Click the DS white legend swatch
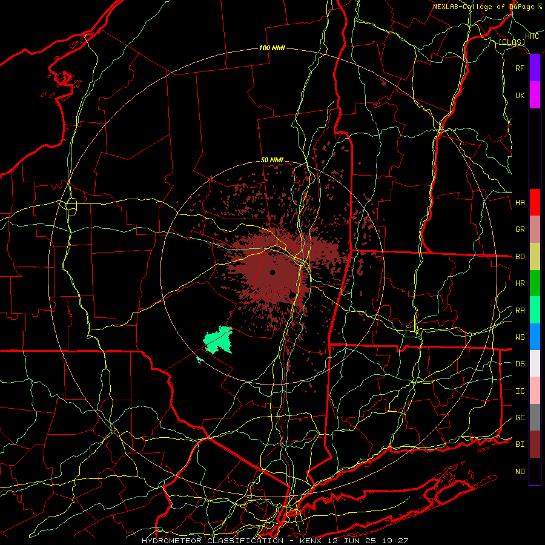The image size is (545, 545). 535,363
